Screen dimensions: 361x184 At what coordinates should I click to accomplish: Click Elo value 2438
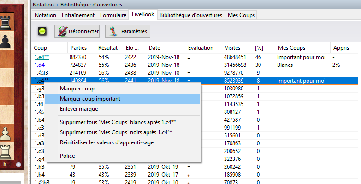[130, 73]
